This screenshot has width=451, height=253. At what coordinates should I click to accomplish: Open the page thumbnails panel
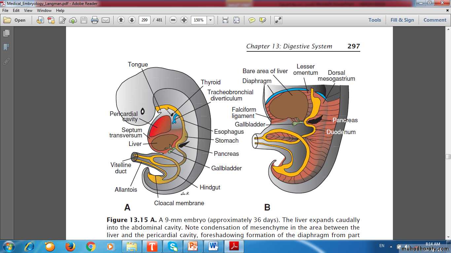tap(6, 33)
